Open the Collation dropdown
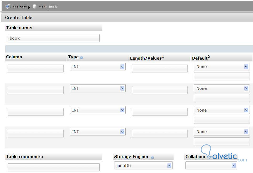This screenshot has height=173, width=253. click(211, 165)
